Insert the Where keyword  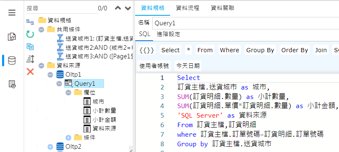pos(229,50)
